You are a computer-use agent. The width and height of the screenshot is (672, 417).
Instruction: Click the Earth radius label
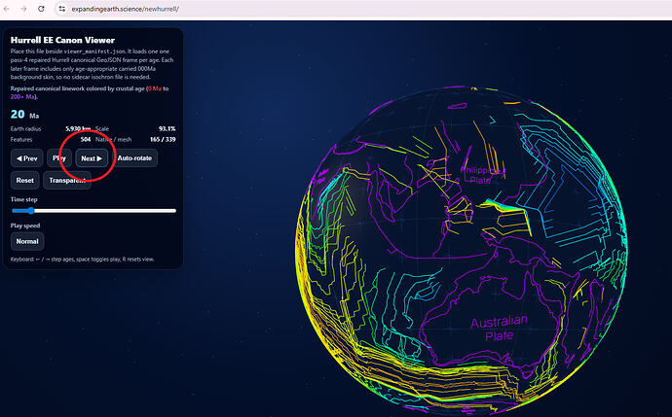25,128
